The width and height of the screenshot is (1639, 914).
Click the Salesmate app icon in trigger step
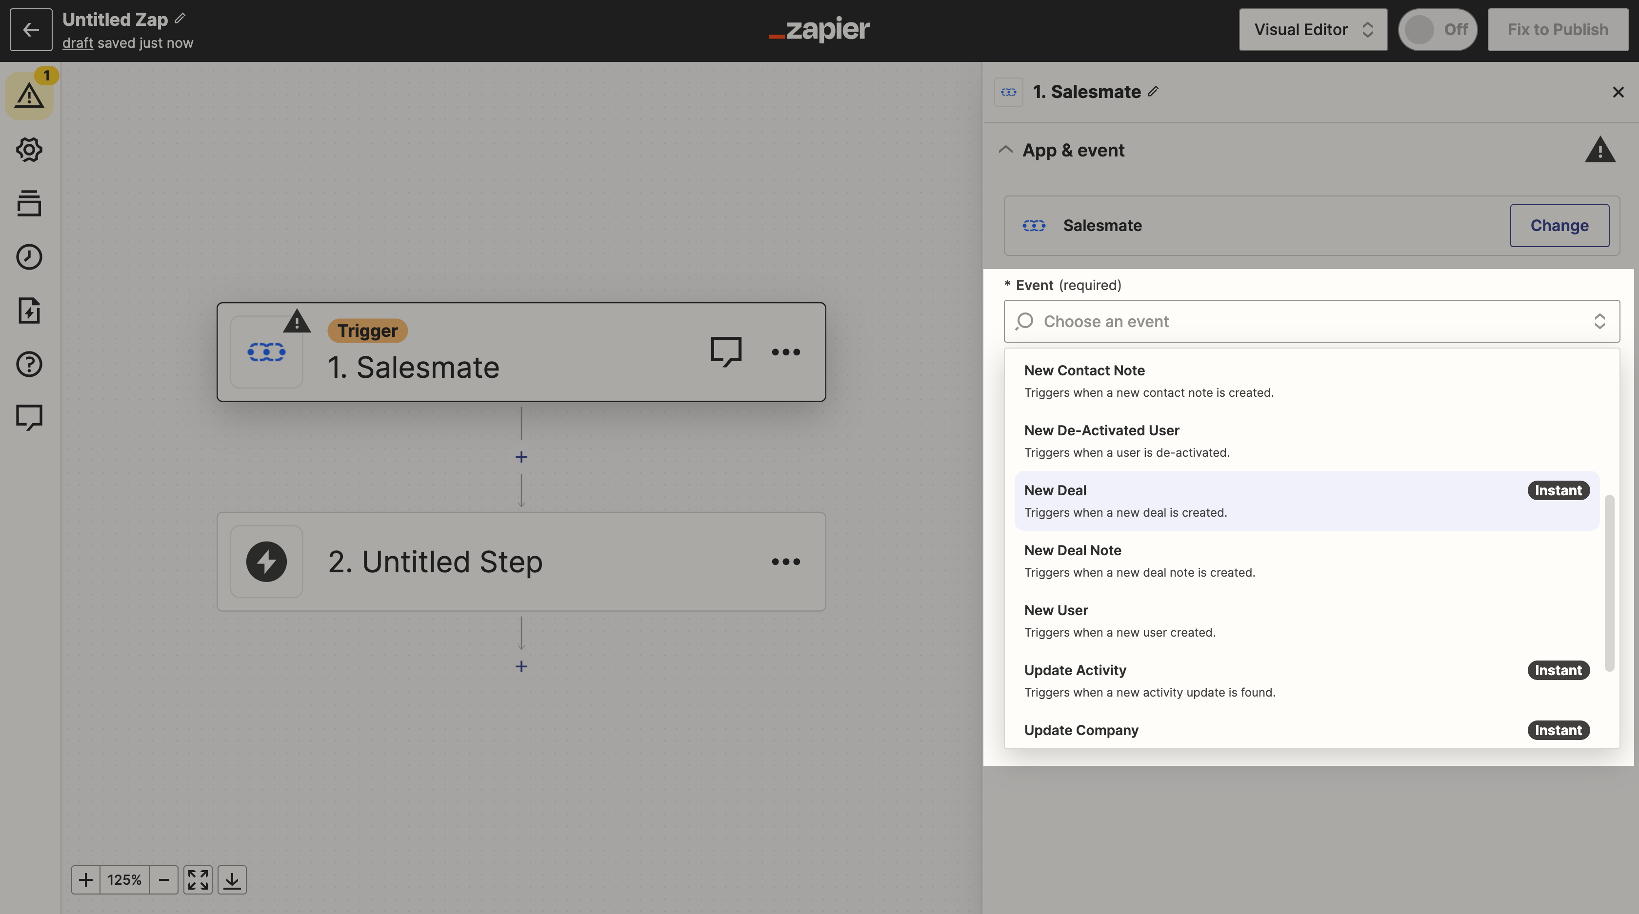coord(266,351)
